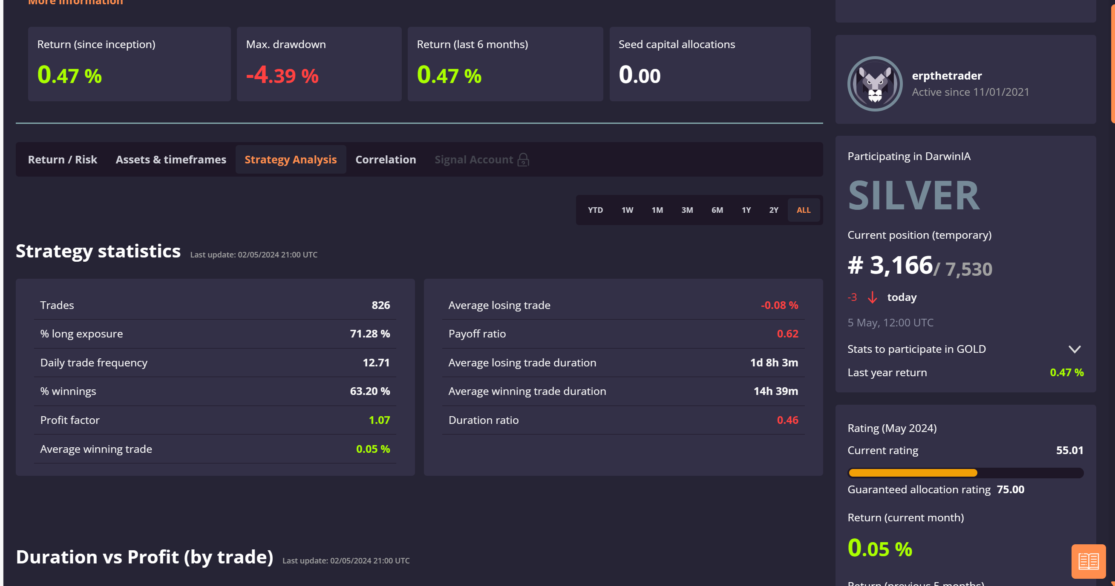Switch to Assets & timeframes tab
This screenshot has width=1115, height=586.
170,160
